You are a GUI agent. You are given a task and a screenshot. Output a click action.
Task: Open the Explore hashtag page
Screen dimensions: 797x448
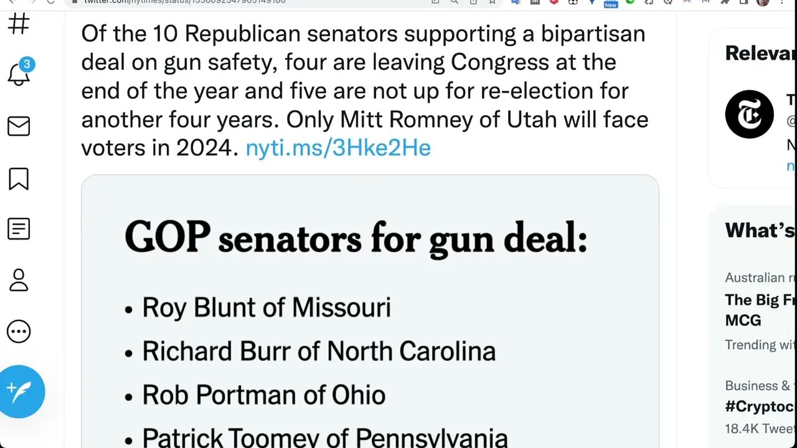(19, 25)
